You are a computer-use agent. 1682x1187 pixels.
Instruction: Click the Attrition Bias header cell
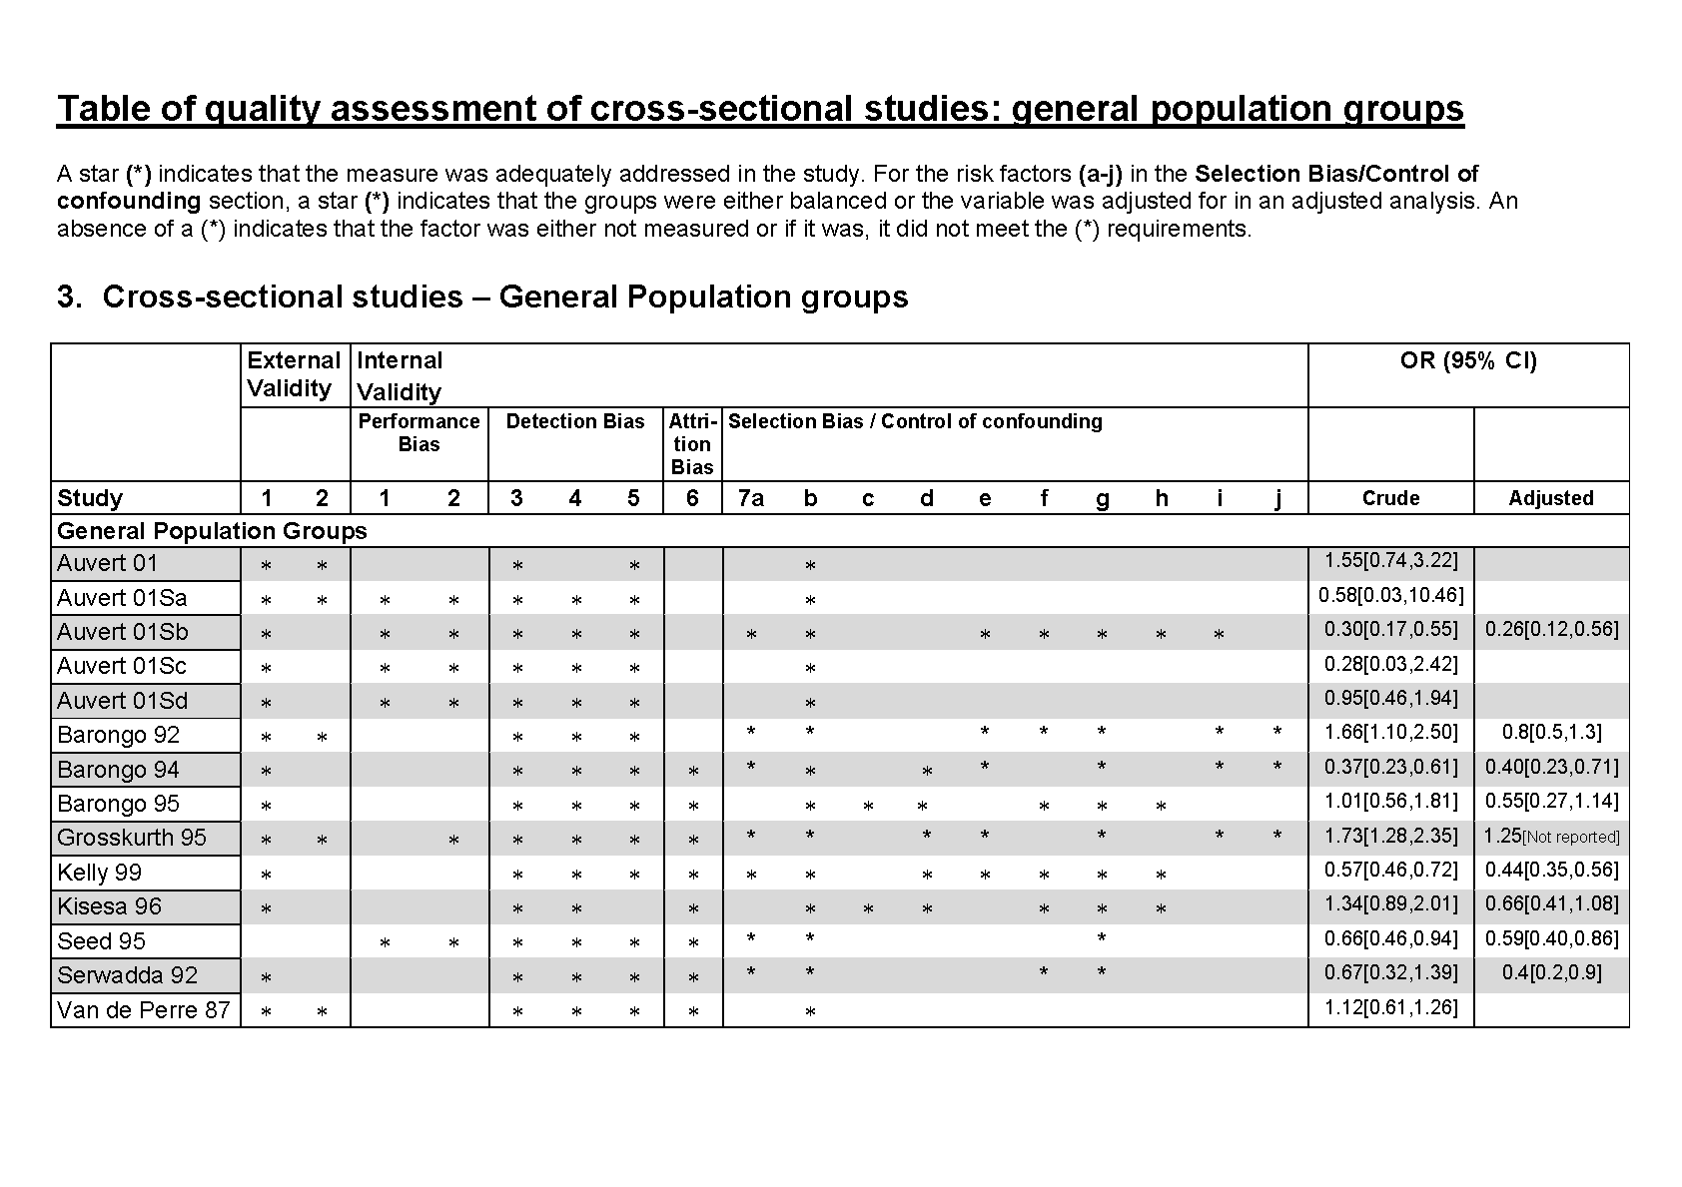tap(692, 444)
